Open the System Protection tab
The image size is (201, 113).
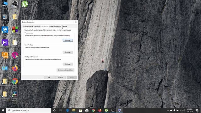point(55,26)
